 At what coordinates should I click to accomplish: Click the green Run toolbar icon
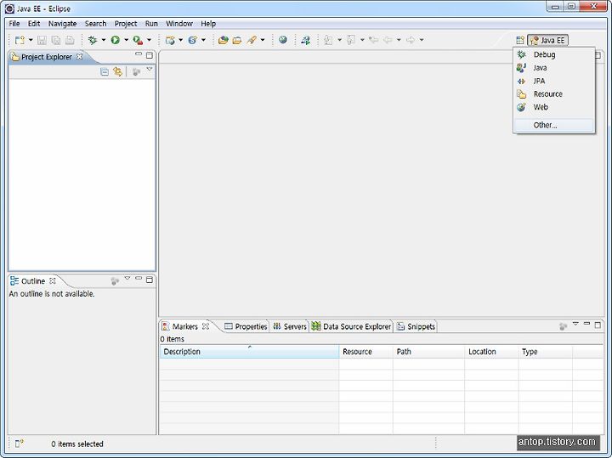point(115,40)
